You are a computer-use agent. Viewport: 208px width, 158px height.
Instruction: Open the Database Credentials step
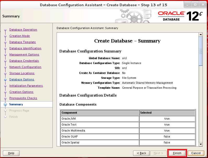(x=24, y=61)
